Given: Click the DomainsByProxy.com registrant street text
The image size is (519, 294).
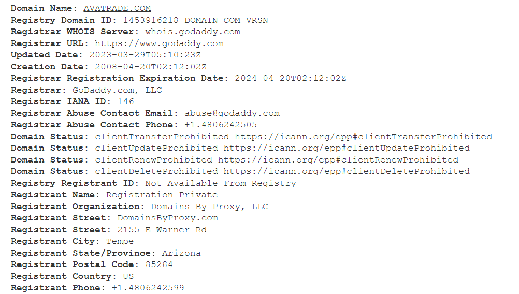Looking at the screenshot, I should (x=167, y=218).
